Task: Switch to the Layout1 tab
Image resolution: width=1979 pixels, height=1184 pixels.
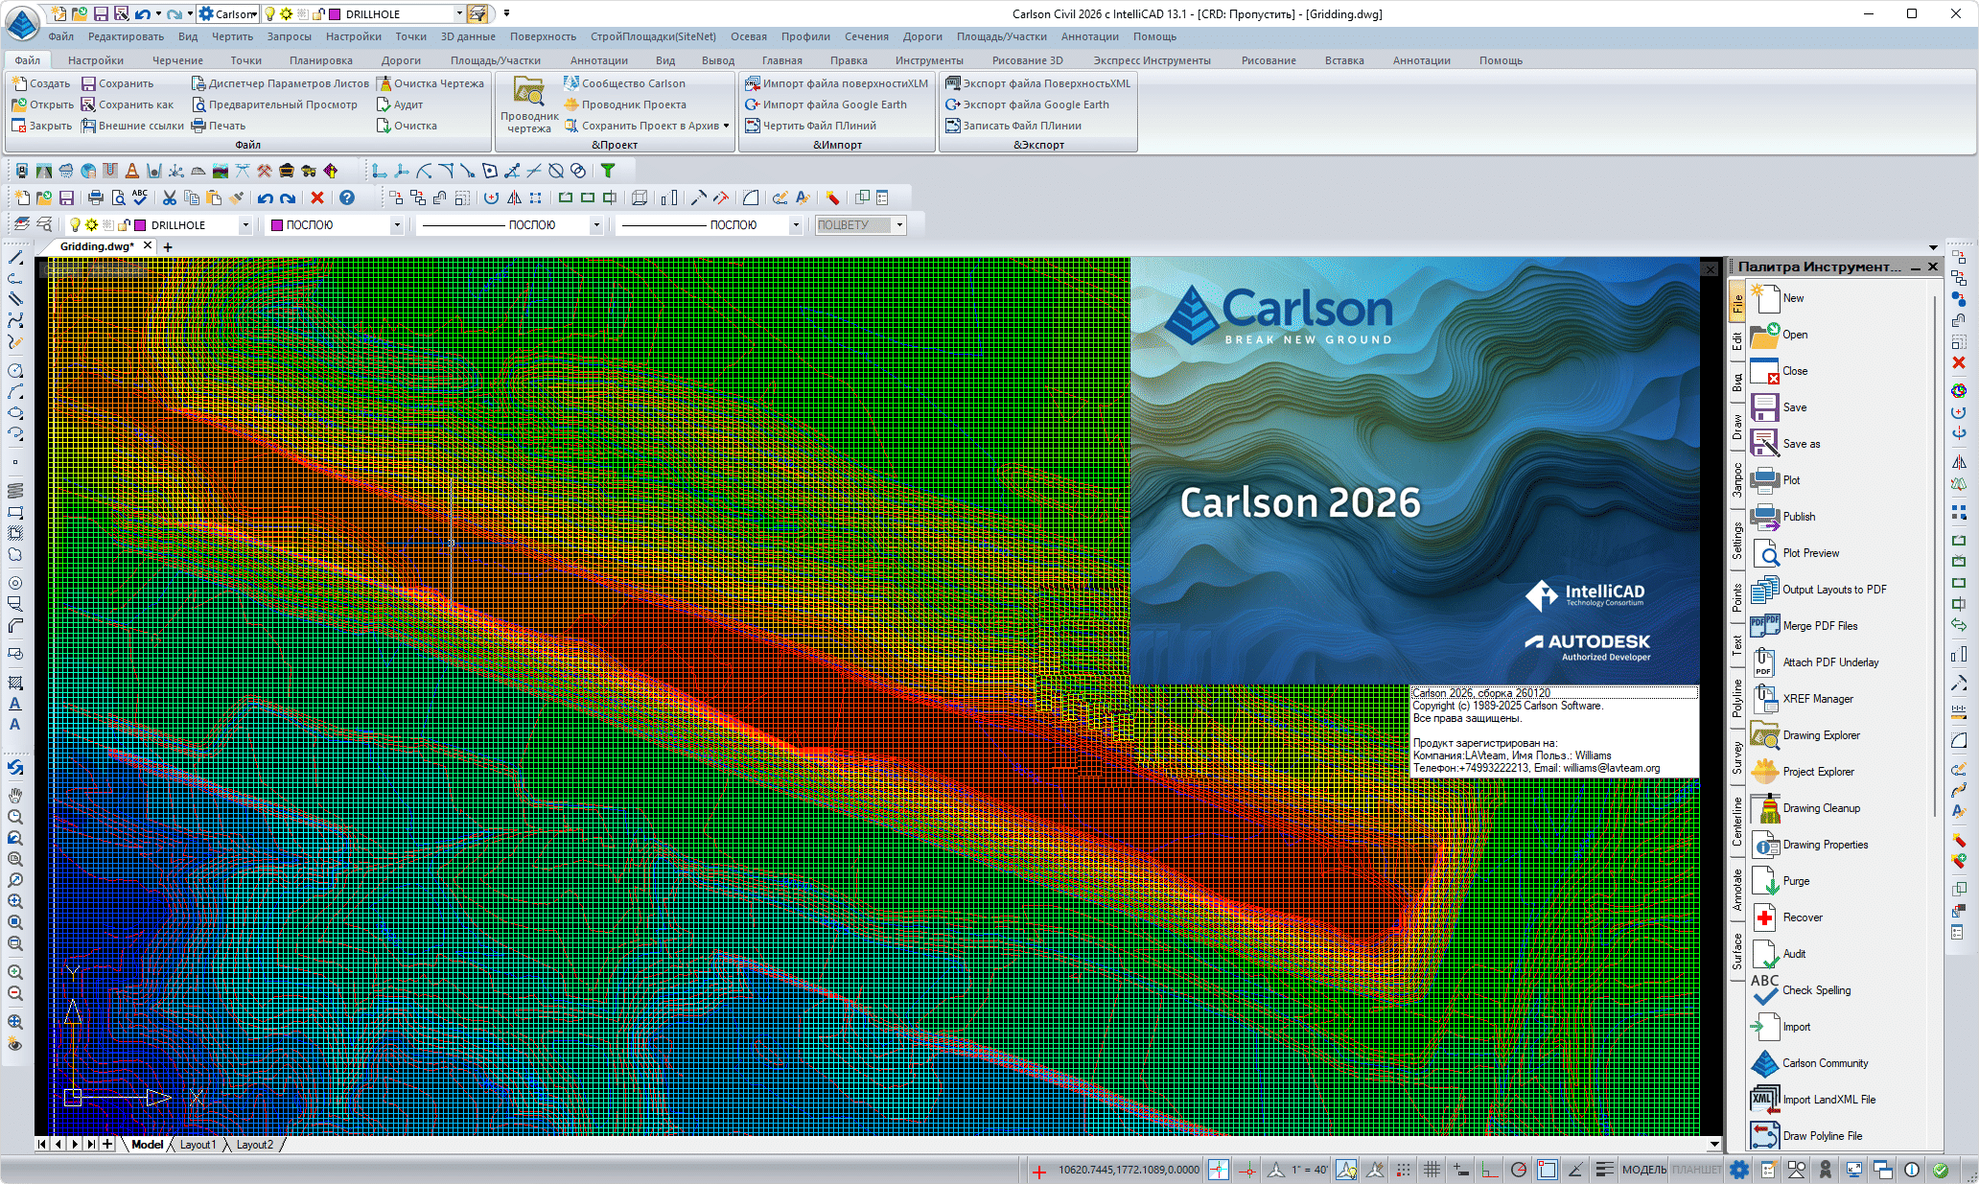Action: coord(198,1145)
